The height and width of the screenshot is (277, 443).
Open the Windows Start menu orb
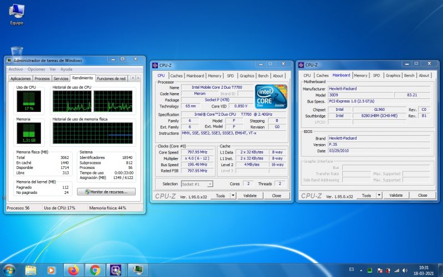[10, 270]
